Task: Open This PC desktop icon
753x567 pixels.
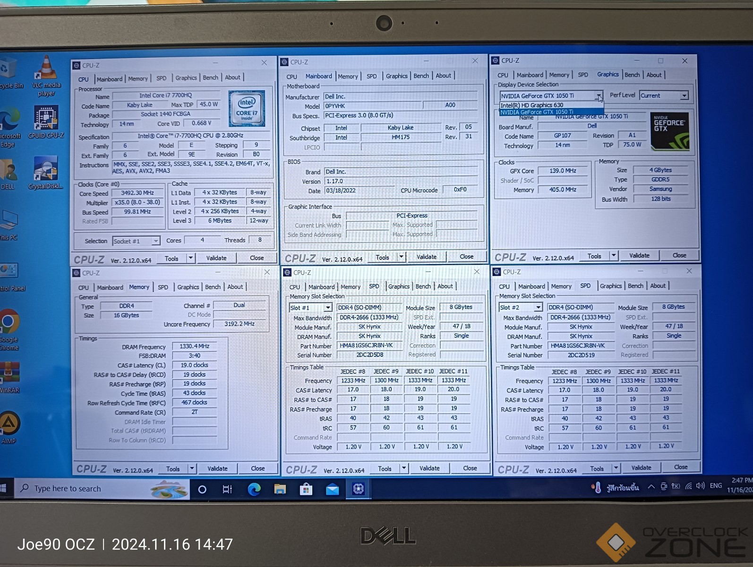Action: [x=9, y=225]
